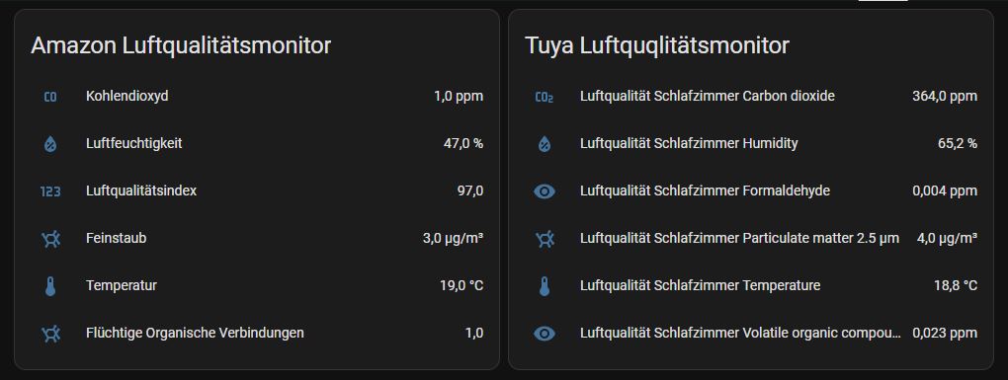Click the water drop icon beside Schlafzimmer Humidity
This screenshot has height=380, width=1008.
tap(545, 144)
